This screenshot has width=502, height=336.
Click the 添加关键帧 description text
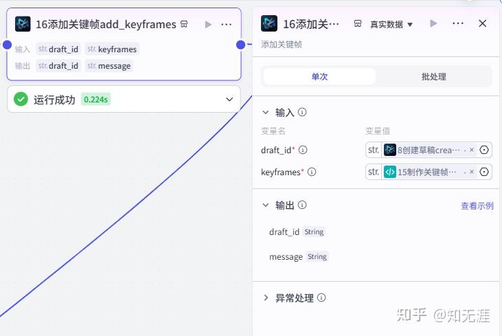click(x=282, y=45)
